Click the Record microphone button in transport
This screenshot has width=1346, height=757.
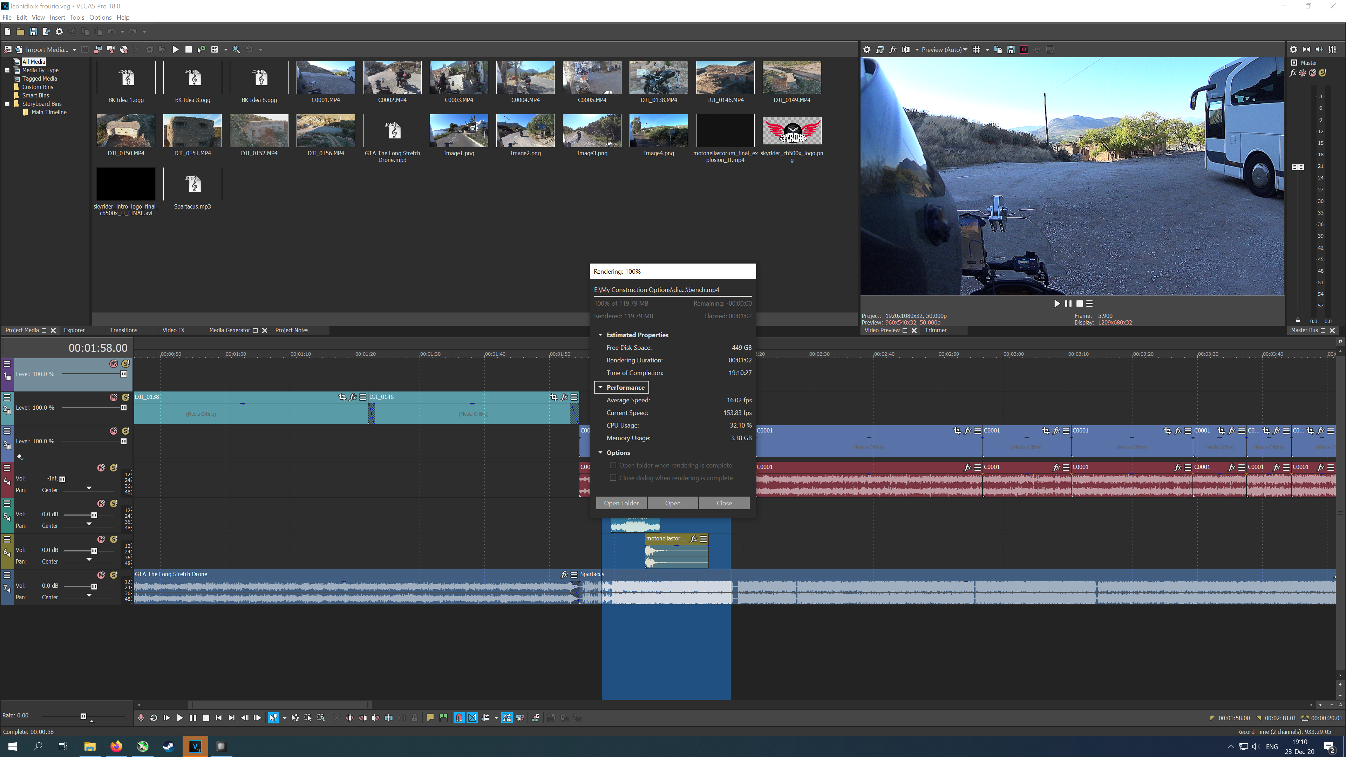click(141, 718)
